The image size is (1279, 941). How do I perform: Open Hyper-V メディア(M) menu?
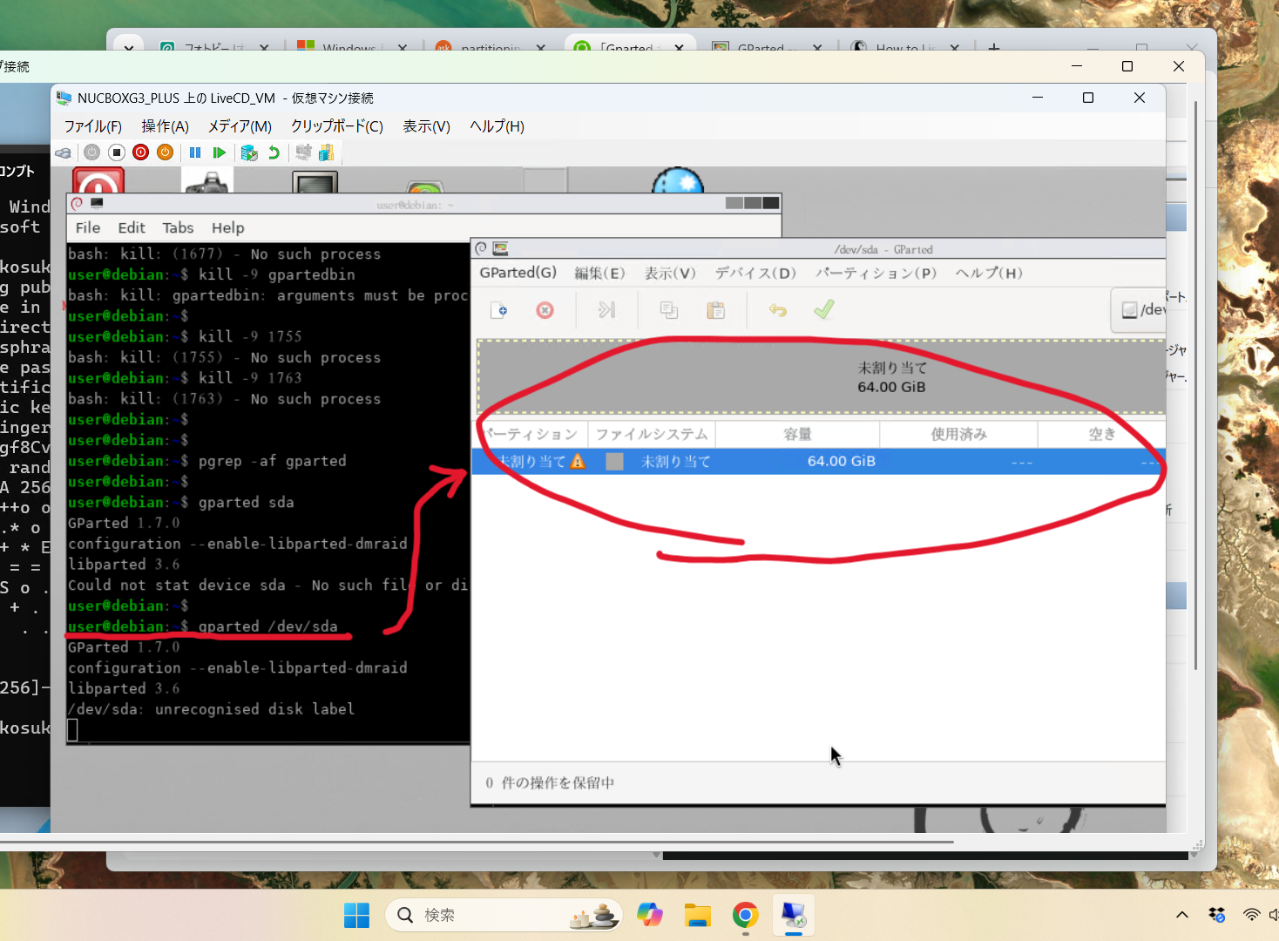pos(240,126)
